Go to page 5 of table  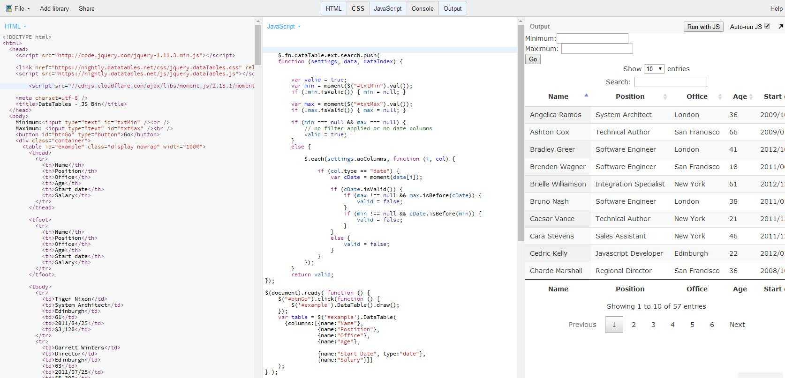pyautogui.click(x=692, y=325)
